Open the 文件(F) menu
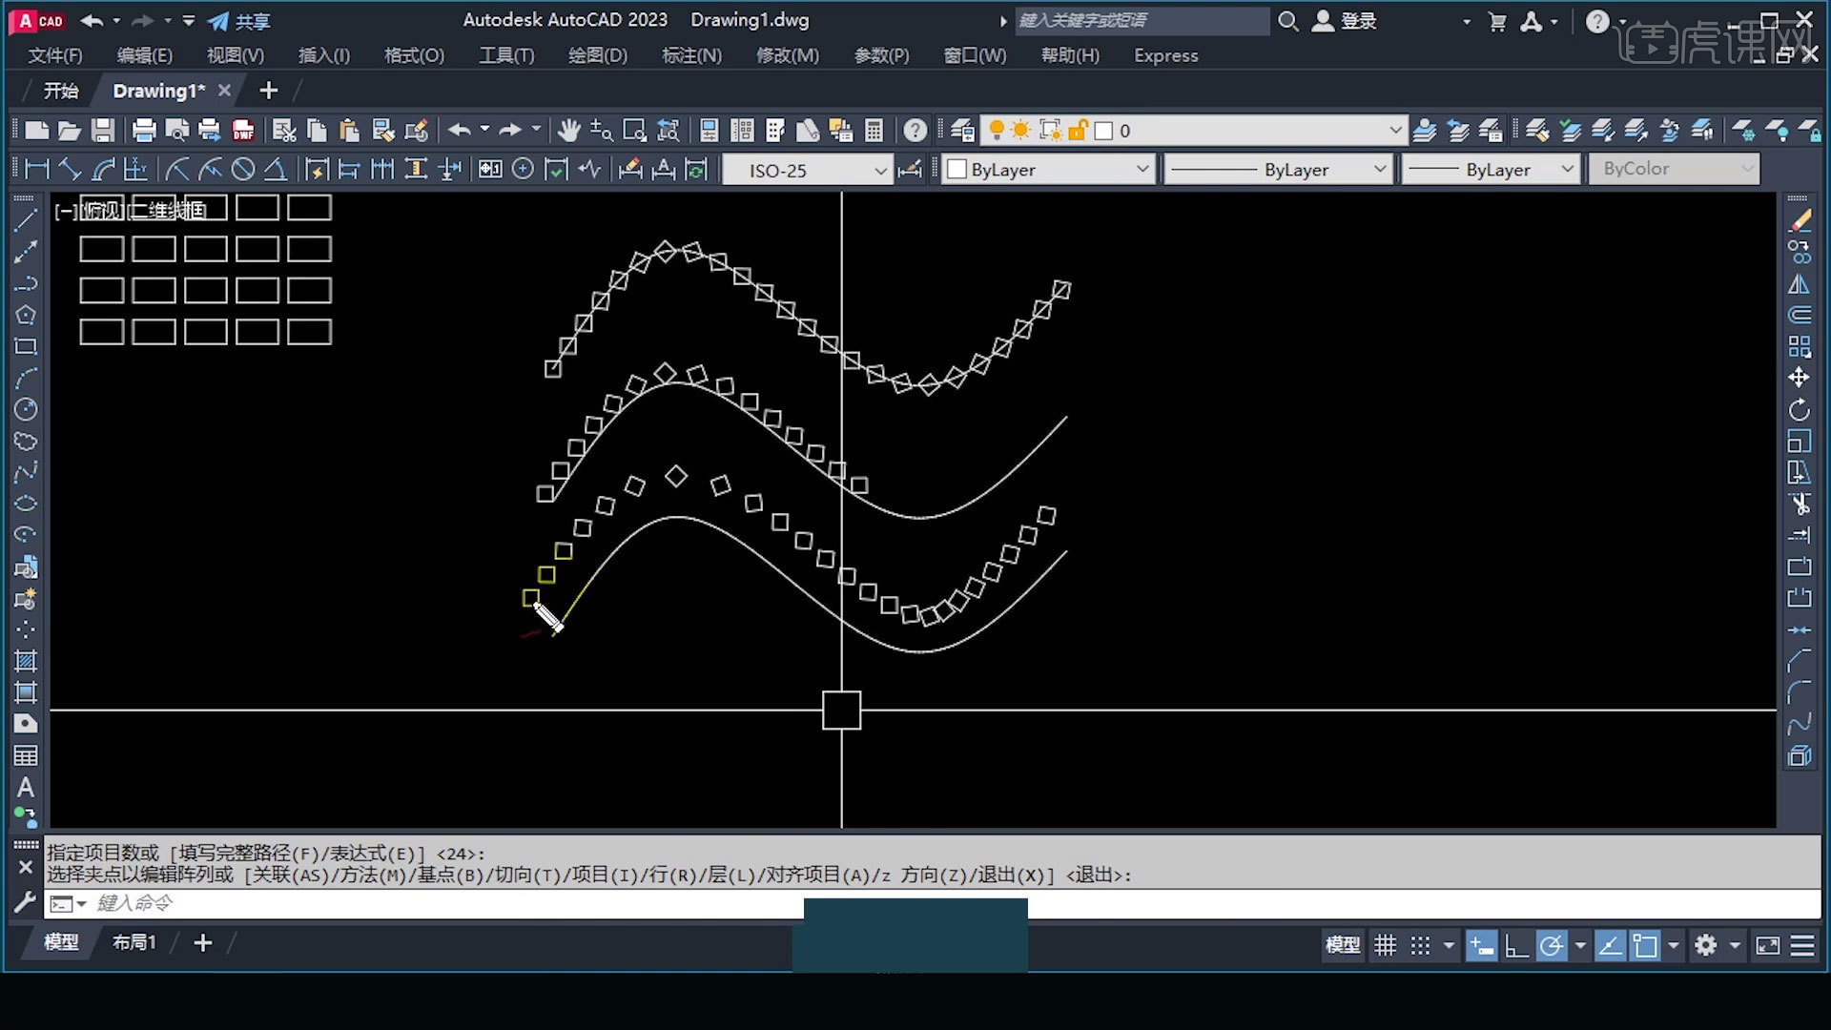Screen dimensions: 1831x1030 (55, 55)
